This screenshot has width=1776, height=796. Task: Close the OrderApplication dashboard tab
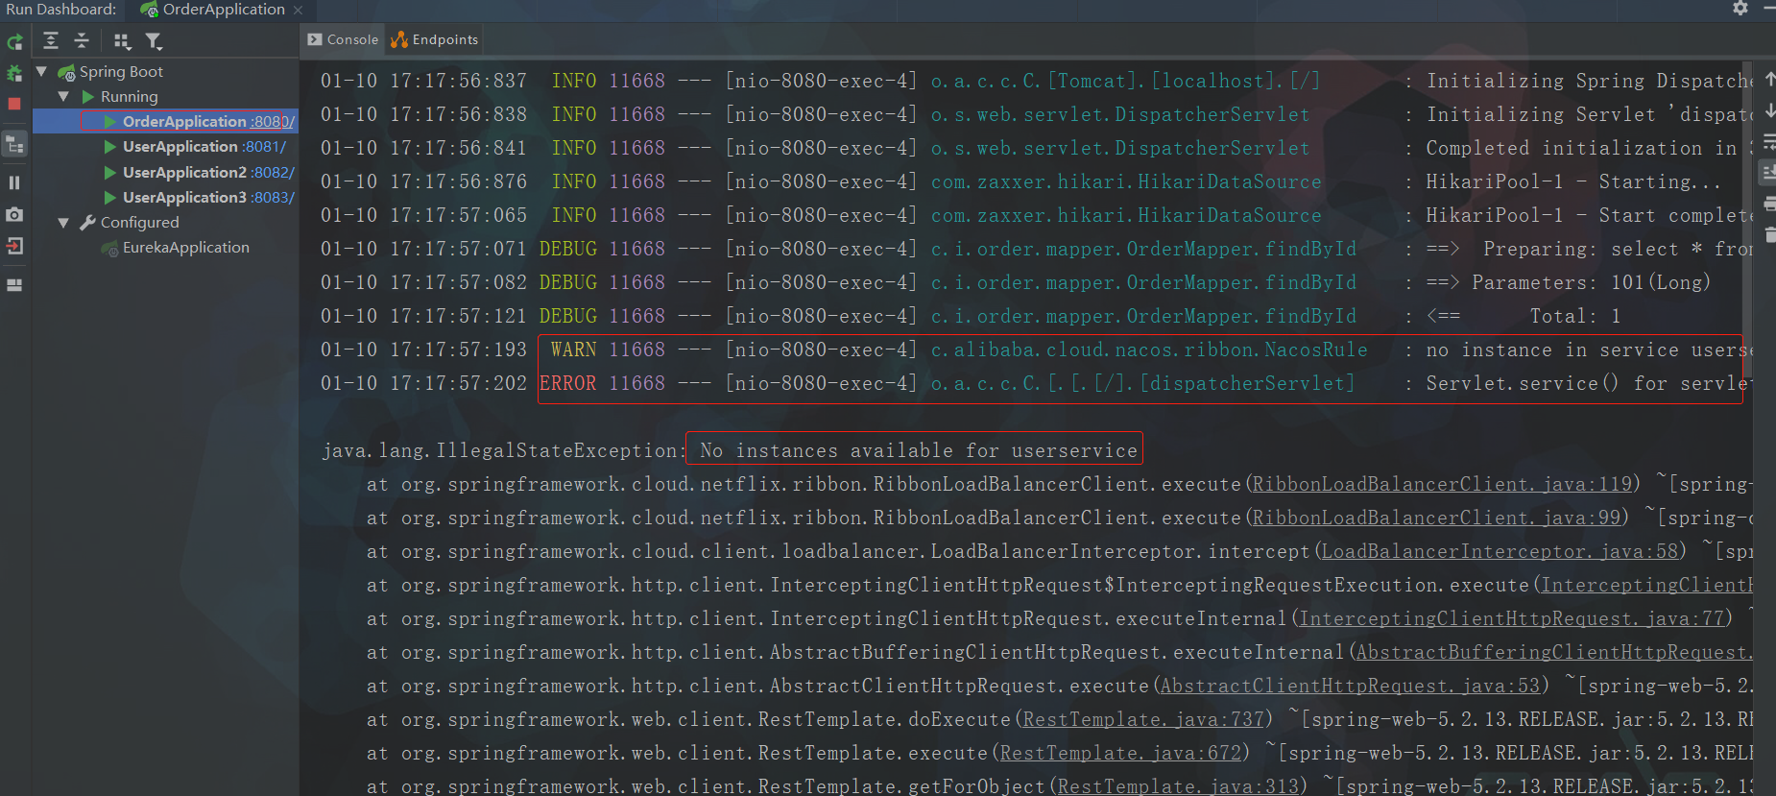click(x=298, y=10)
